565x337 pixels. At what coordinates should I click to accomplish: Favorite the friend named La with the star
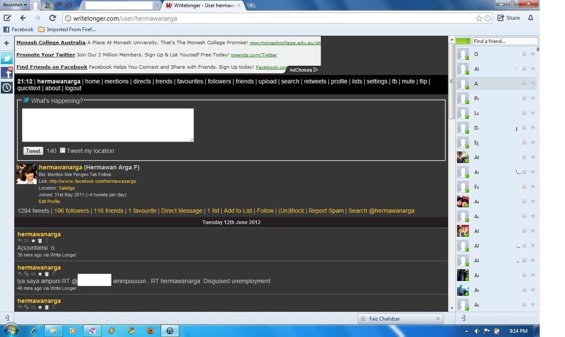[x=533, y=113]
